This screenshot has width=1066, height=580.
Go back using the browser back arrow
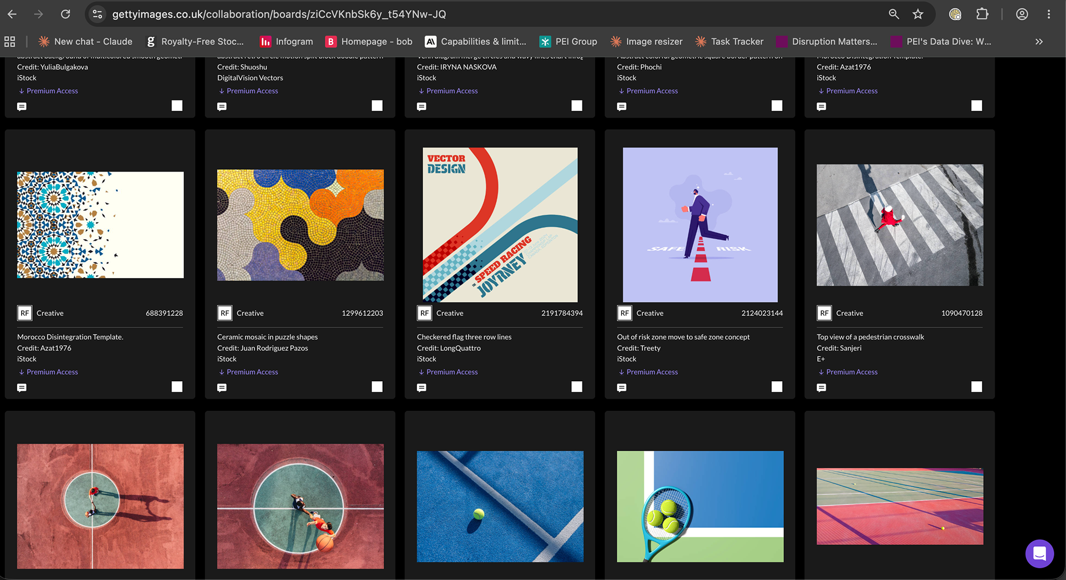(x=12, y=14)
